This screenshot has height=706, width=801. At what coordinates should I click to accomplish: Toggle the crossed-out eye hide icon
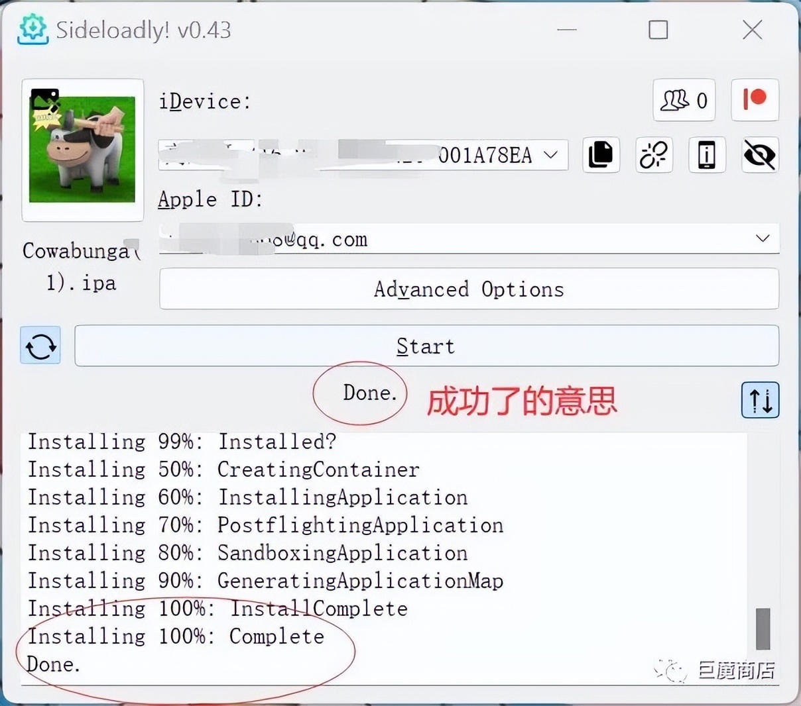[760, 155]
